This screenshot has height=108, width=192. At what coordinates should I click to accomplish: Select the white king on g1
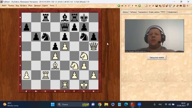pos(84,85)
